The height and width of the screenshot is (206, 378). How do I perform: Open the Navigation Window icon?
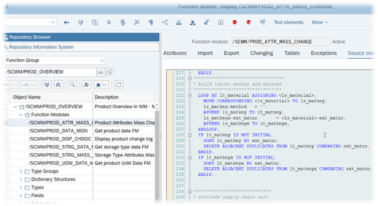(192, 22)
